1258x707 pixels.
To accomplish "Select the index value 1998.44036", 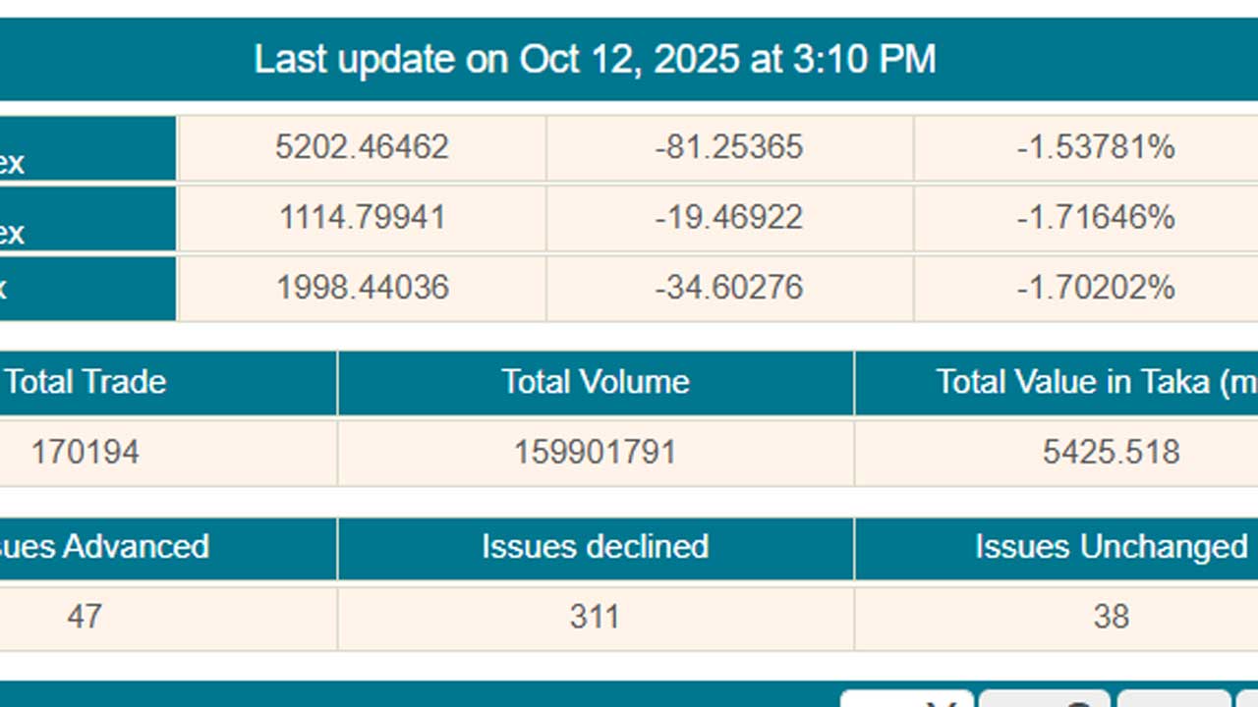I will [362, 288].
